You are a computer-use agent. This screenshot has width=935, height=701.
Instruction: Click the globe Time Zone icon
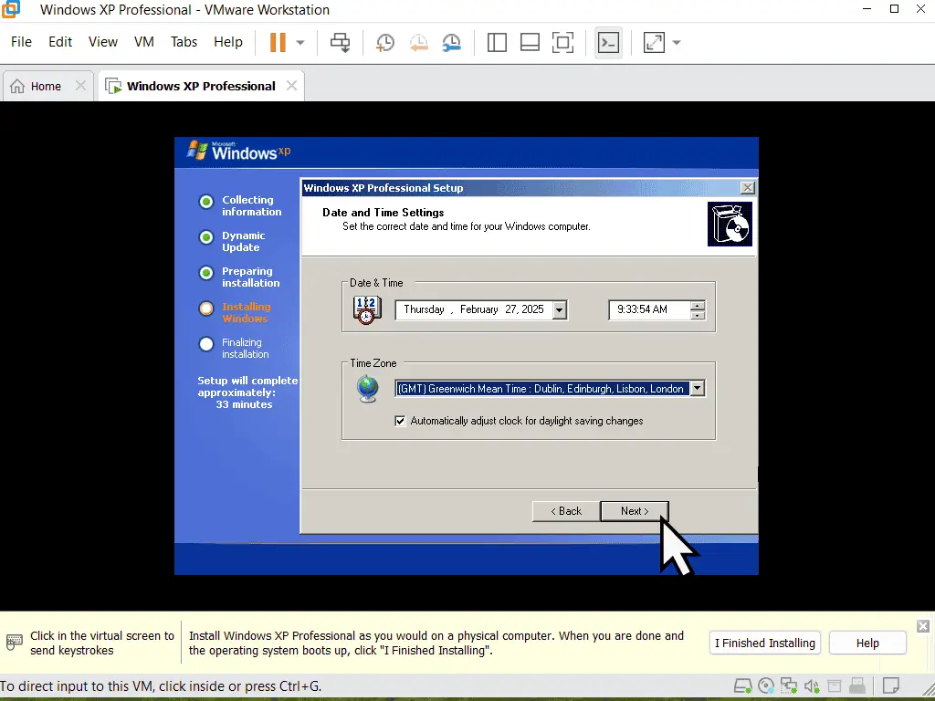368,389
